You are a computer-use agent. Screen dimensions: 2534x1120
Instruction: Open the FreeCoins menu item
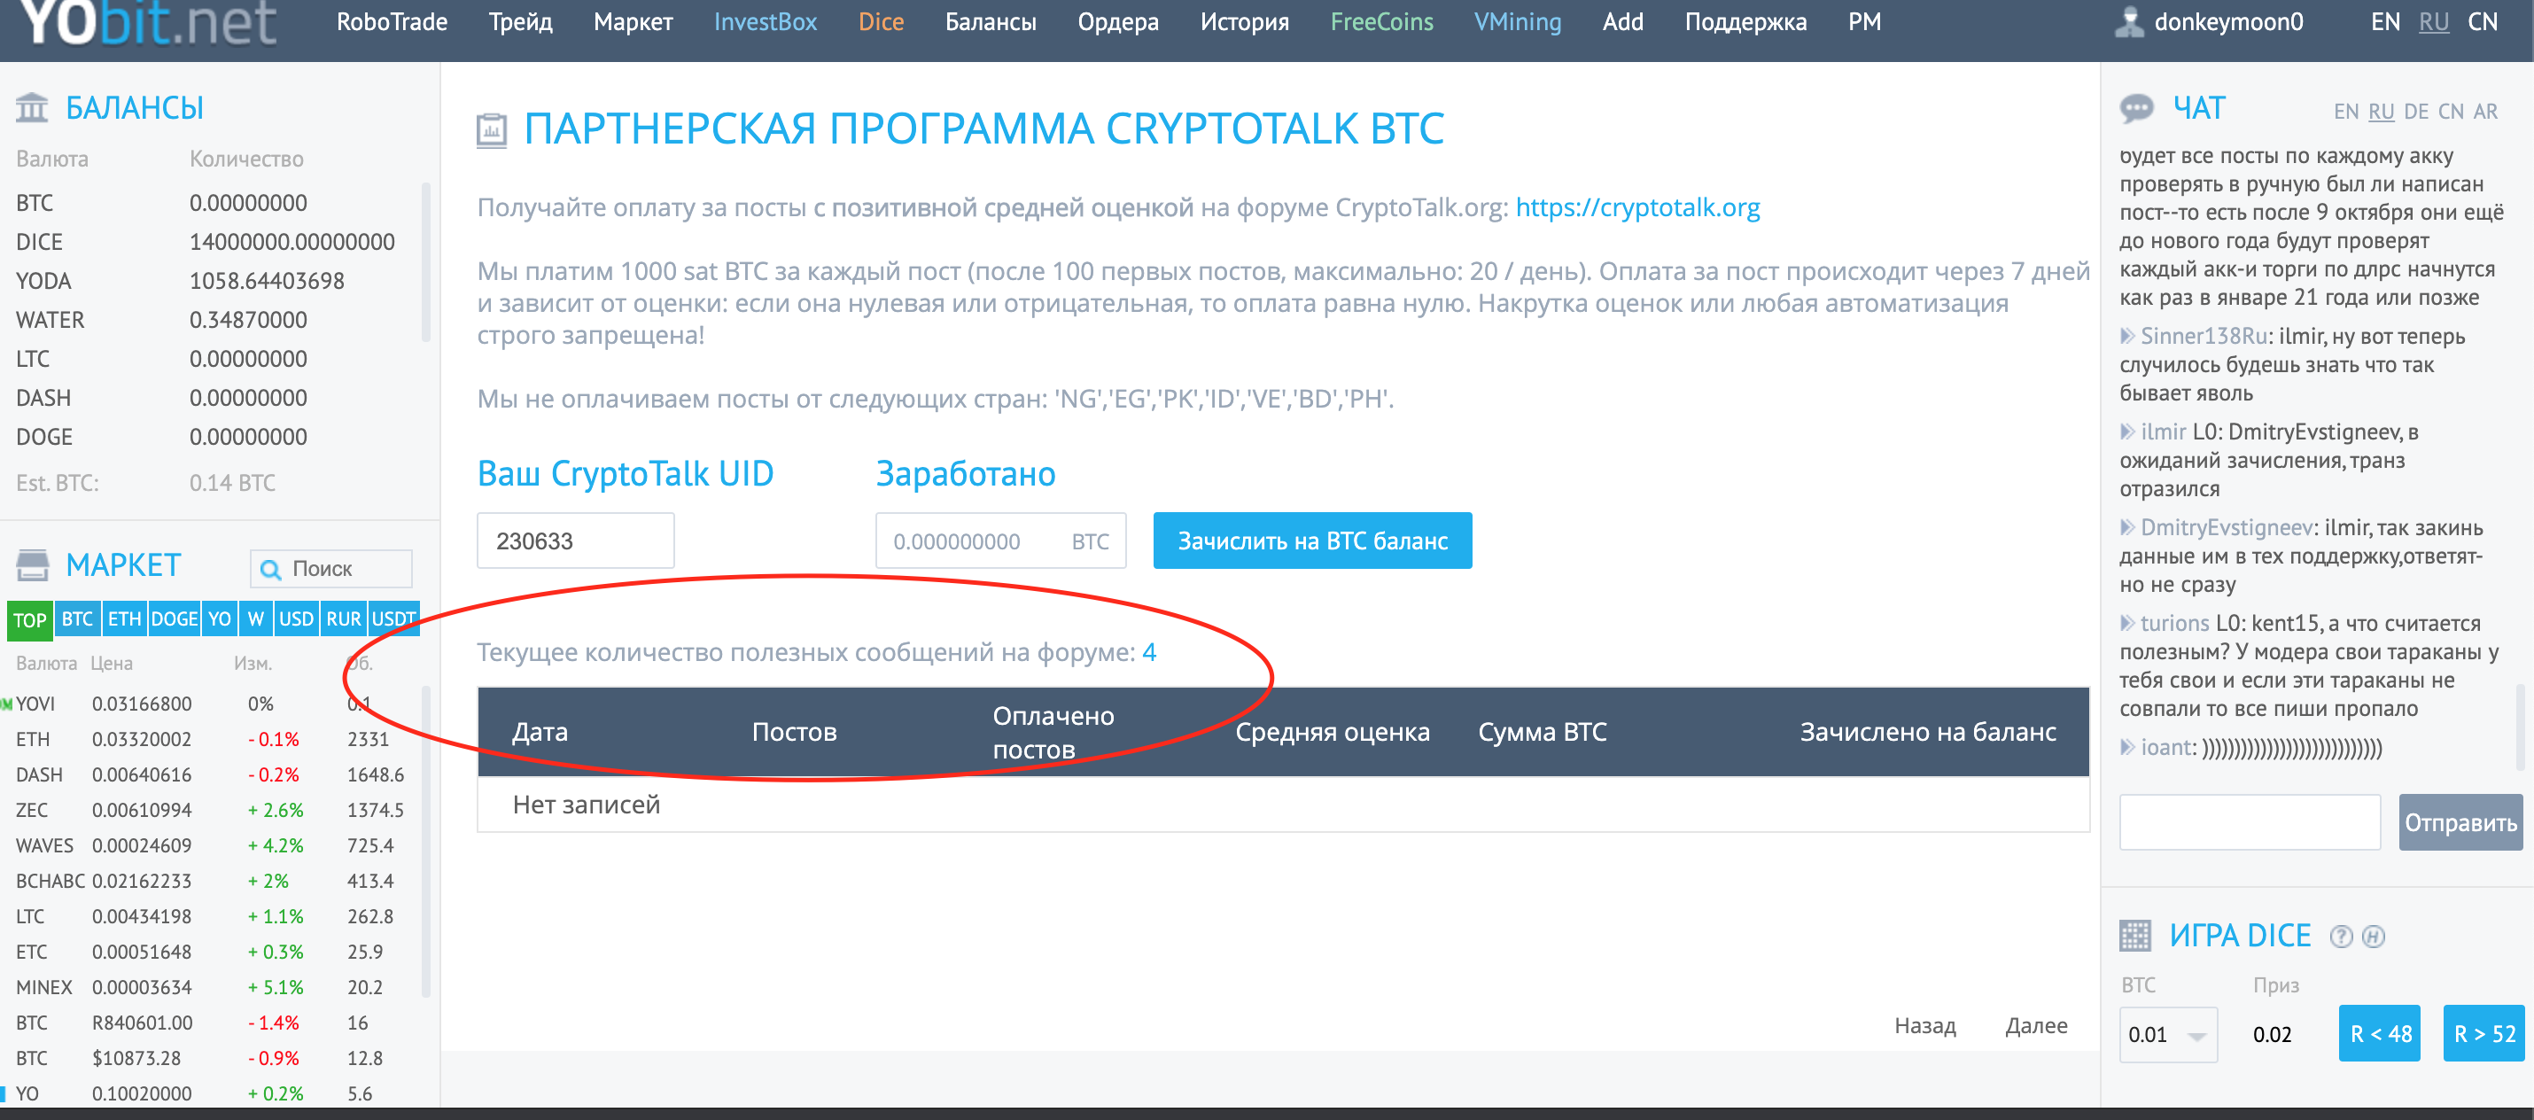click(1381, 21)
